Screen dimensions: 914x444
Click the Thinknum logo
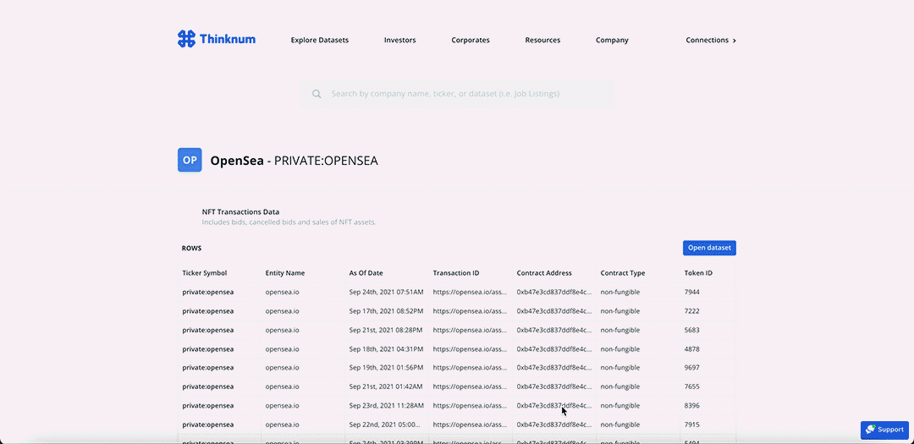click(x=217, y=39)
